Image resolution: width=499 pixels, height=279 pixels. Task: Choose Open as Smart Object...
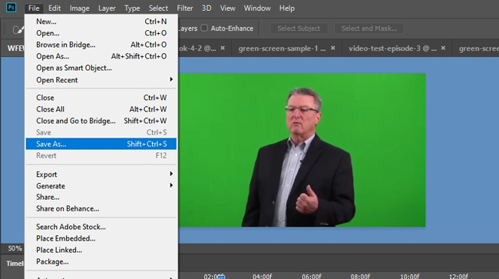point(101,68)
